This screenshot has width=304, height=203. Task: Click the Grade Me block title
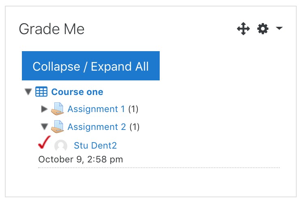pyautogui.click(x=51, y=29)
